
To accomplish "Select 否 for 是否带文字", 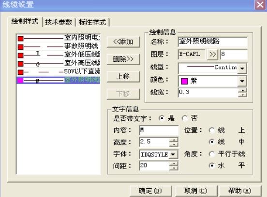I will [185, 118].
